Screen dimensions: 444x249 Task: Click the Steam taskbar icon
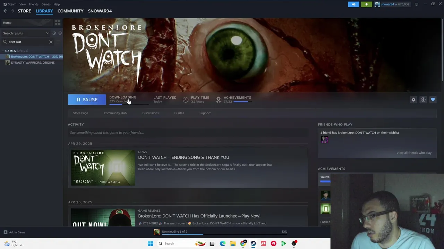tap(253, 243)
